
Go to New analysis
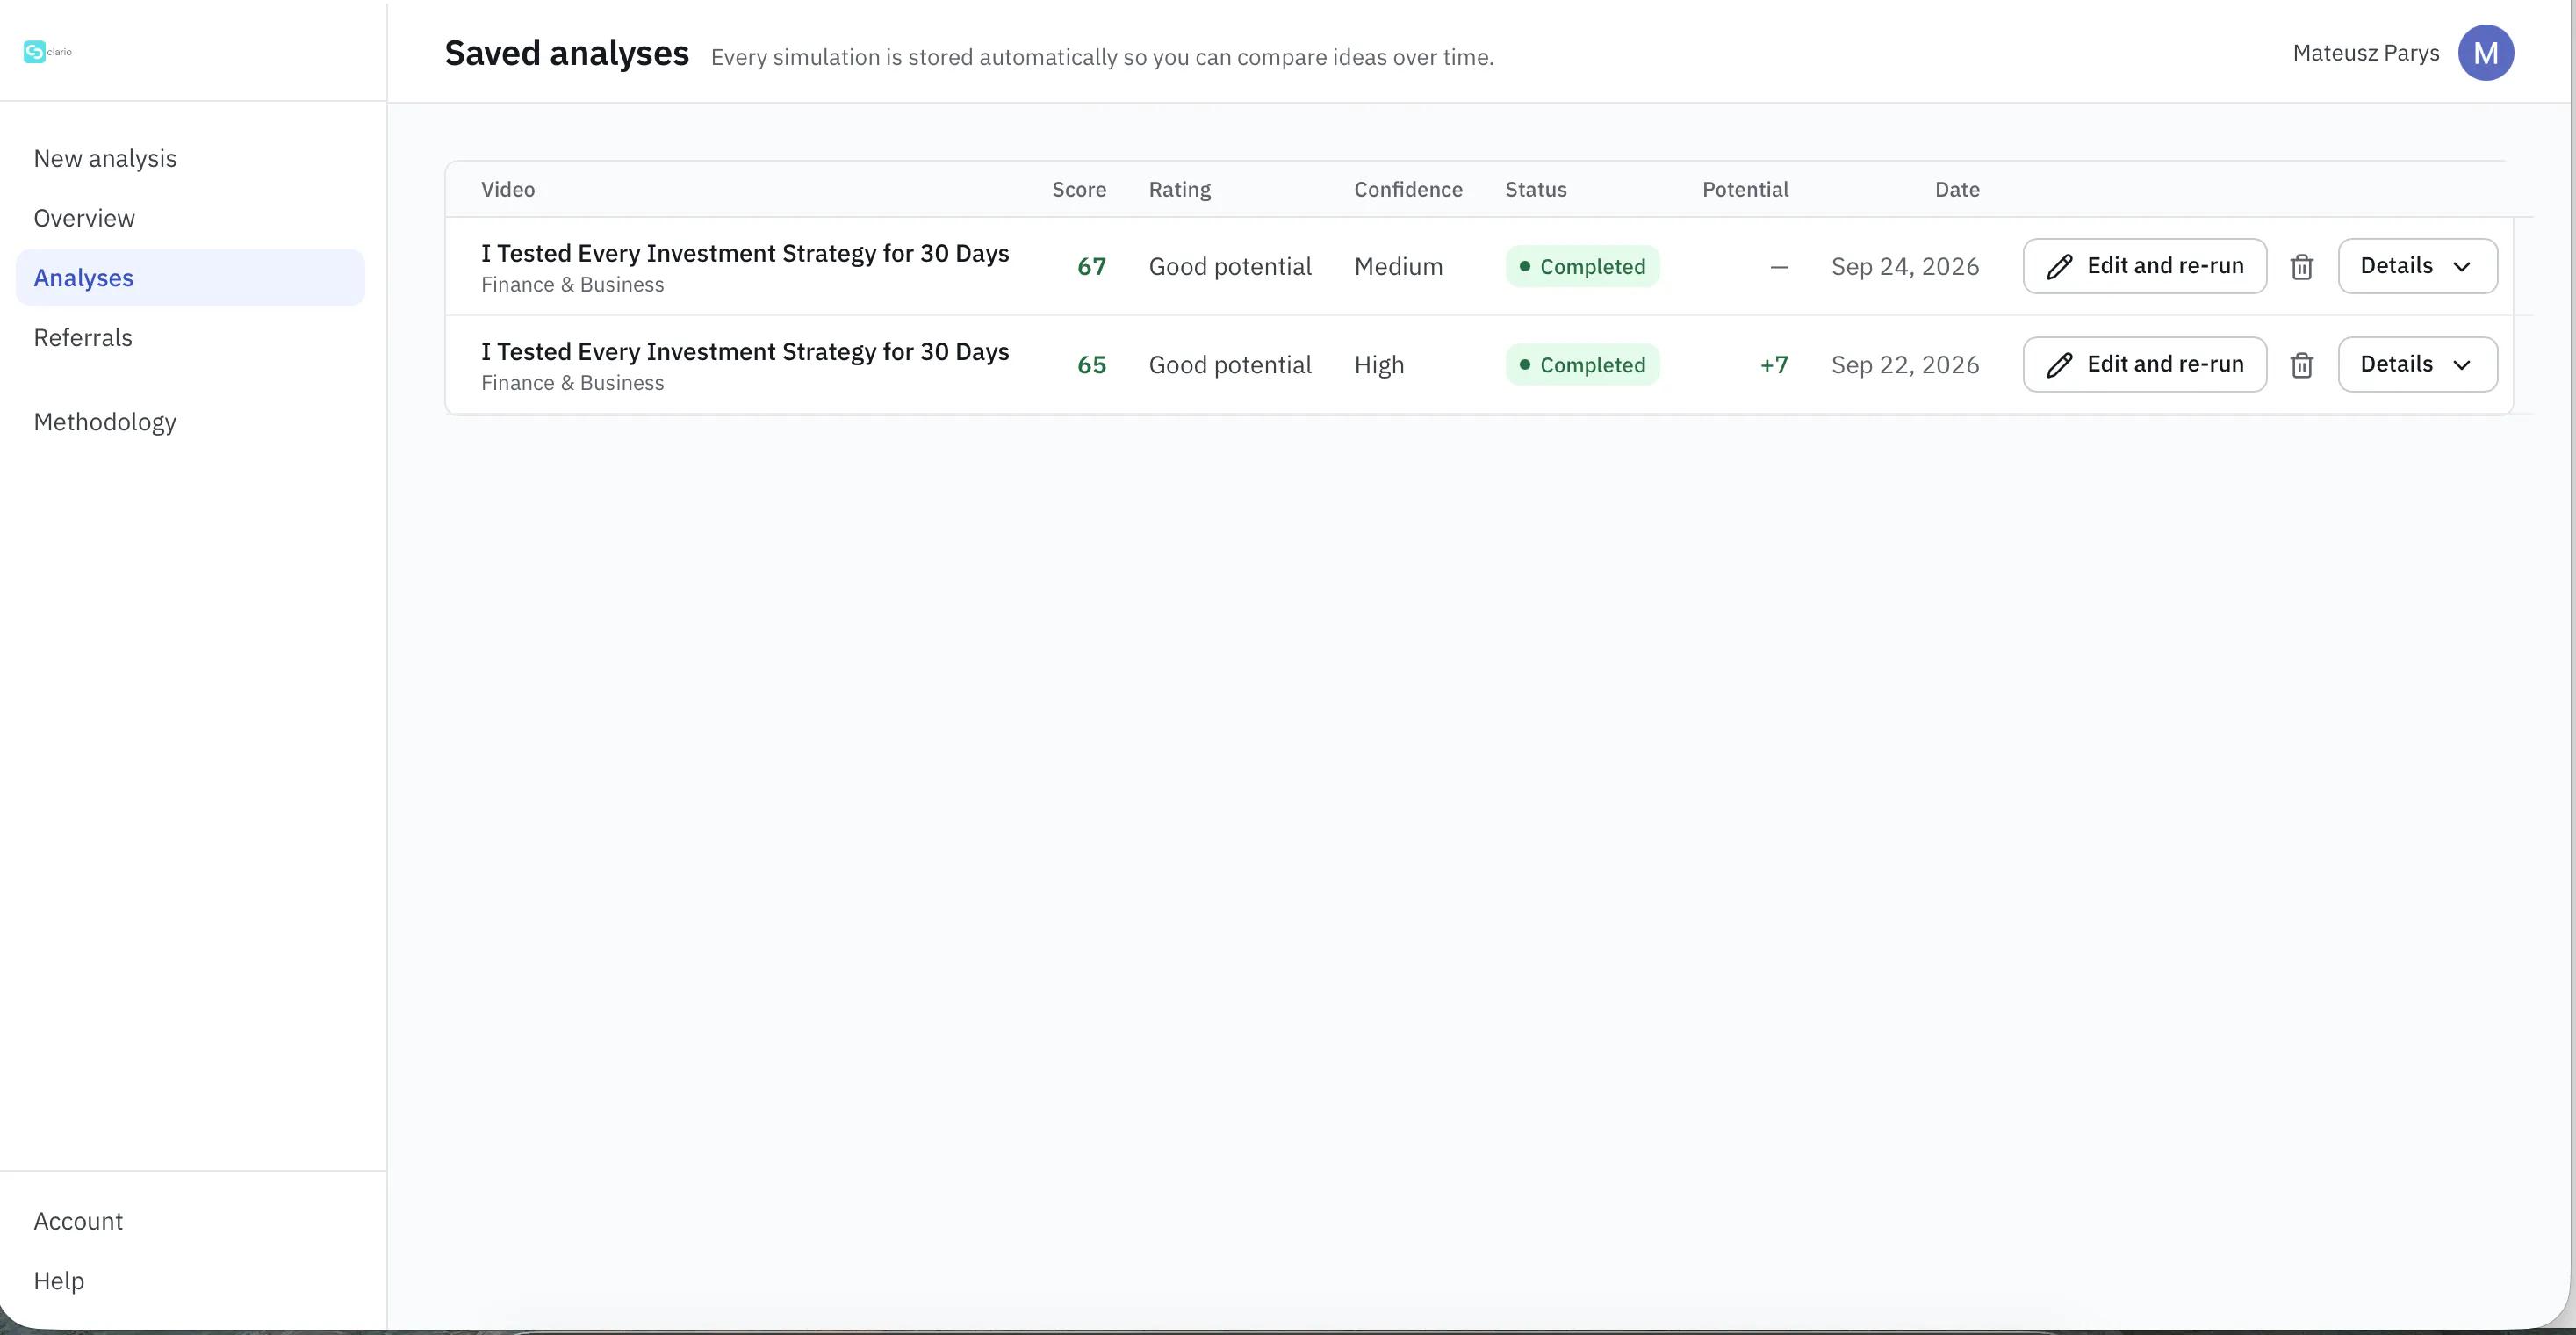coord(105,159)
